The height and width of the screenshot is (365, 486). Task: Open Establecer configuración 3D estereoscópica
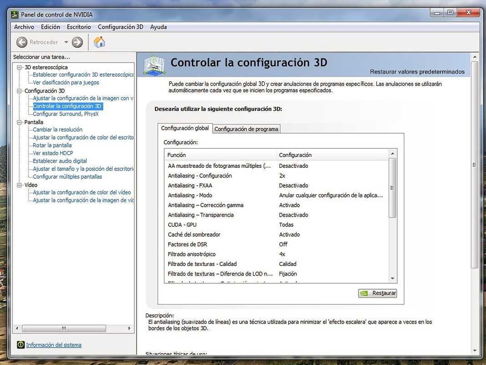coord(83,75)
